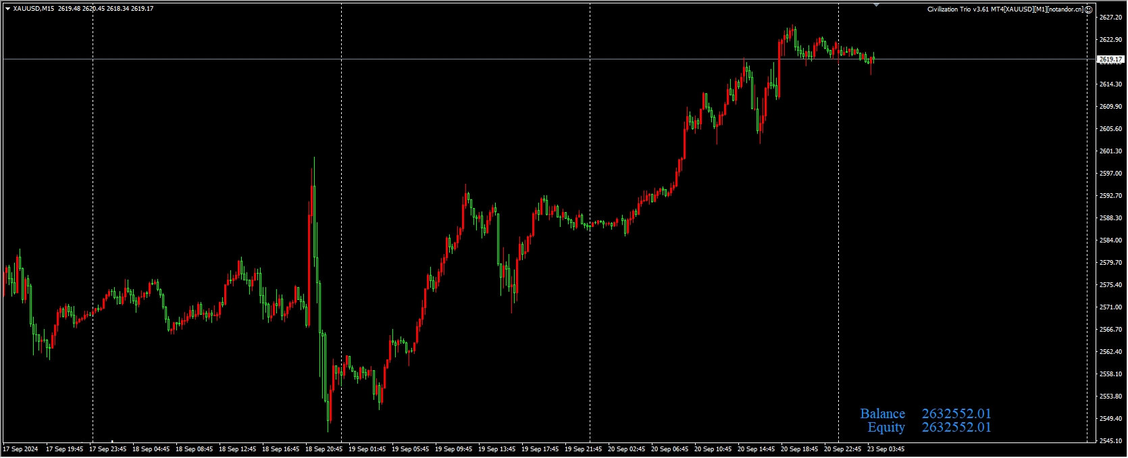This screenshot has height=458, width=1128.
Task: Click the 2605.60 price scale label
Action: pyautogui.click(x=1110, y=129)
